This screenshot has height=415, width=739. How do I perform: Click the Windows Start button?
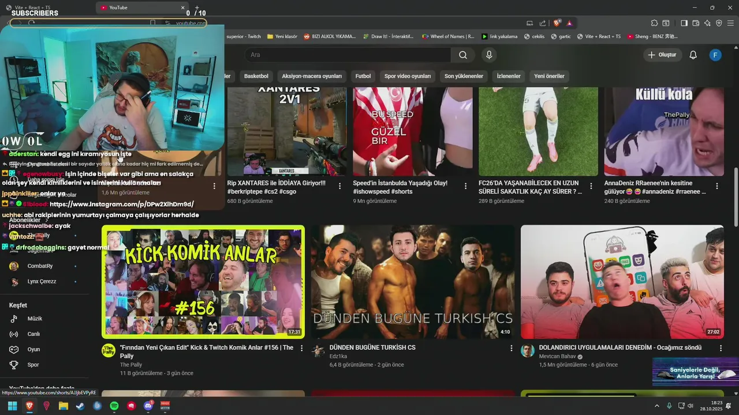point(12,406)
